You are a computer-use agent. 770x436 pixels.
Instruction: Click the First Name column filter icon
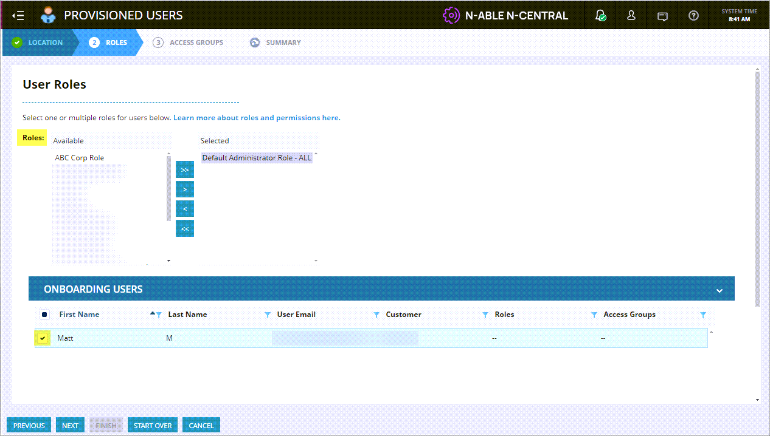(x=159, y=315)
